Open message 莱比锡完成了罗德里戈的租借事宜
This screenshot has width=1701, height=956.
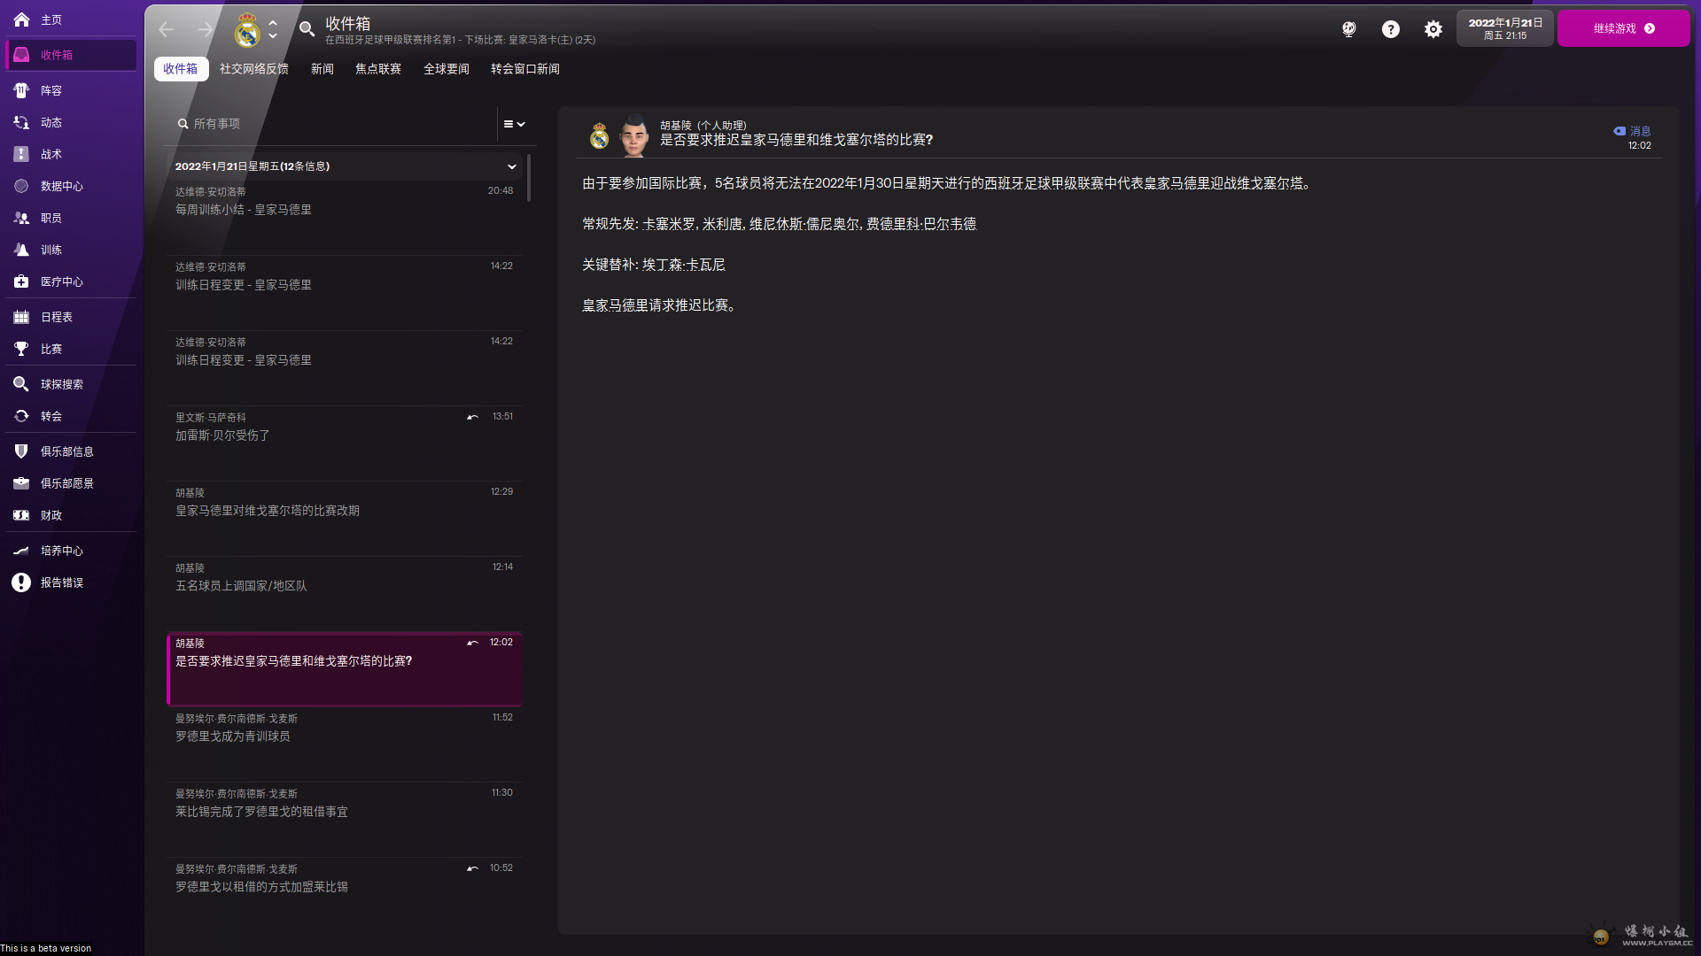tap(345, 820)
